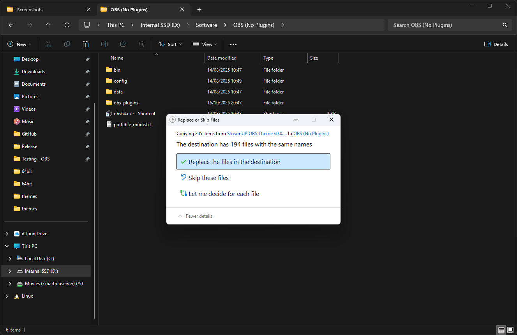Open the Sort dropdown menu
Screen dimensions: 517x335
(170, 44)
